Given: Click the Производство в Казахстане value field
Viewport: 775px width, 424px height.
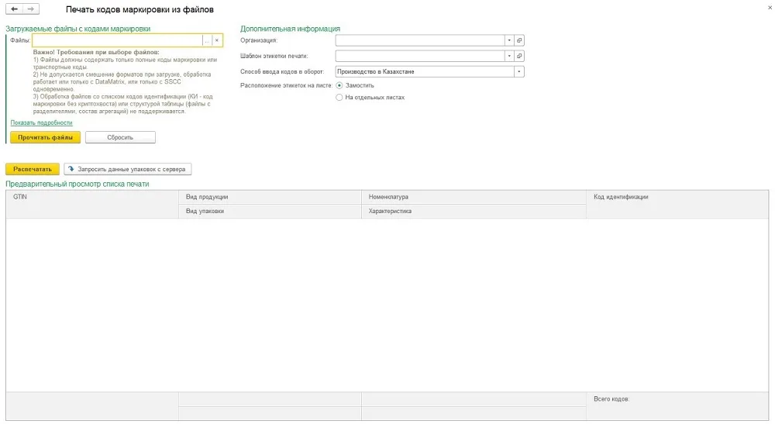Looking at the screenshot, I should tap(425, 71).
